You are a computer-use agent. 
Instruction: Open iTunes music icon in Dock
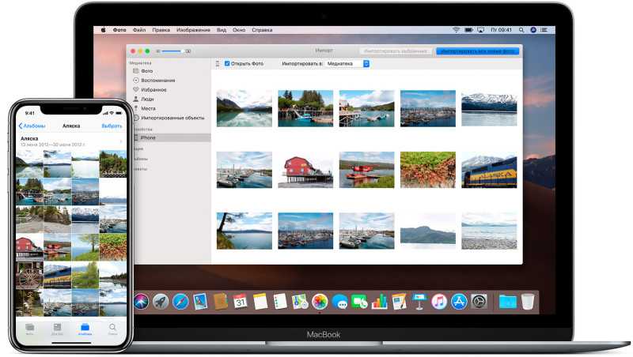(x=439, y=302)
